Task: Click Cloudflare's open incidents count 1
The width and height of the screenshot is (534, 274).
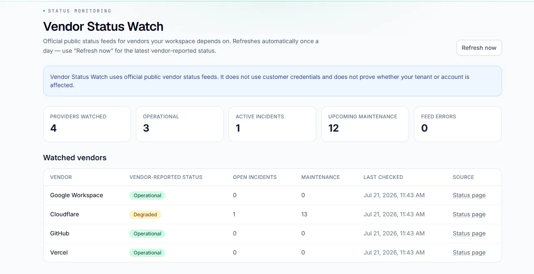Action: [234, 214]
